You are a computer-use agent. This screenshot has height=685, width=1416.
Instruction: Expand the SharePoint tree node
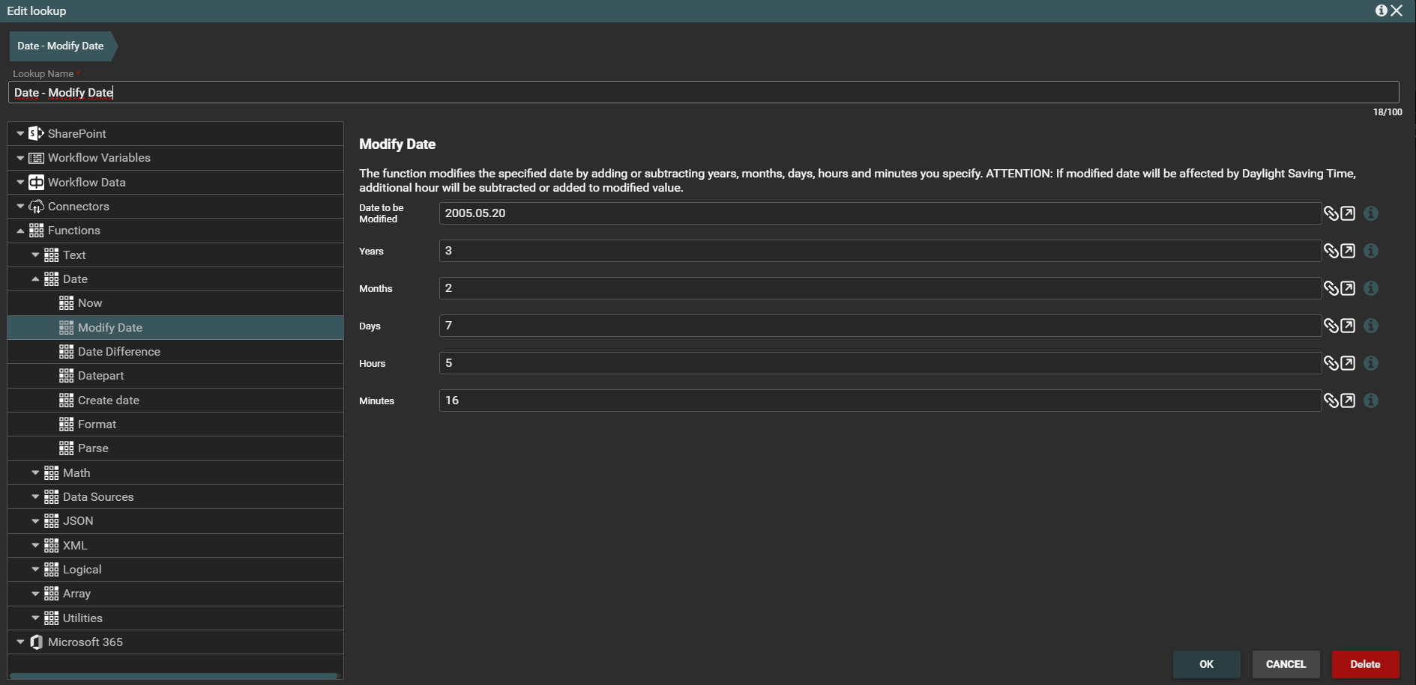20,133
